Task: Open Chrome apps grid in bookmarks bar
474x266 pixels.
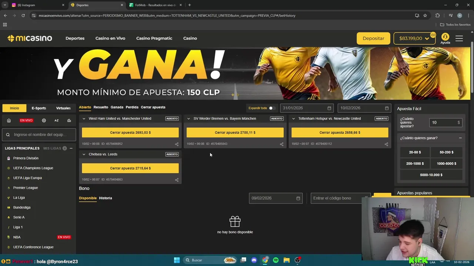Action: (5, 25)
